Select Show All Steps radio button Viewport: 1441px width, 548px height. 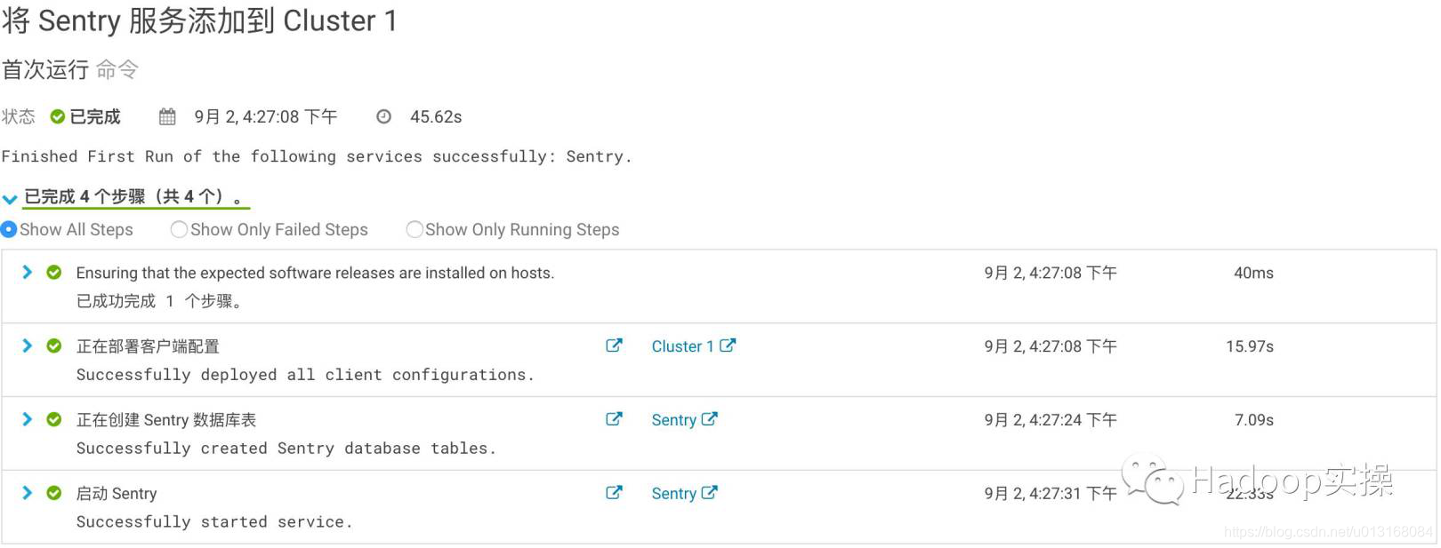[9, 229]
